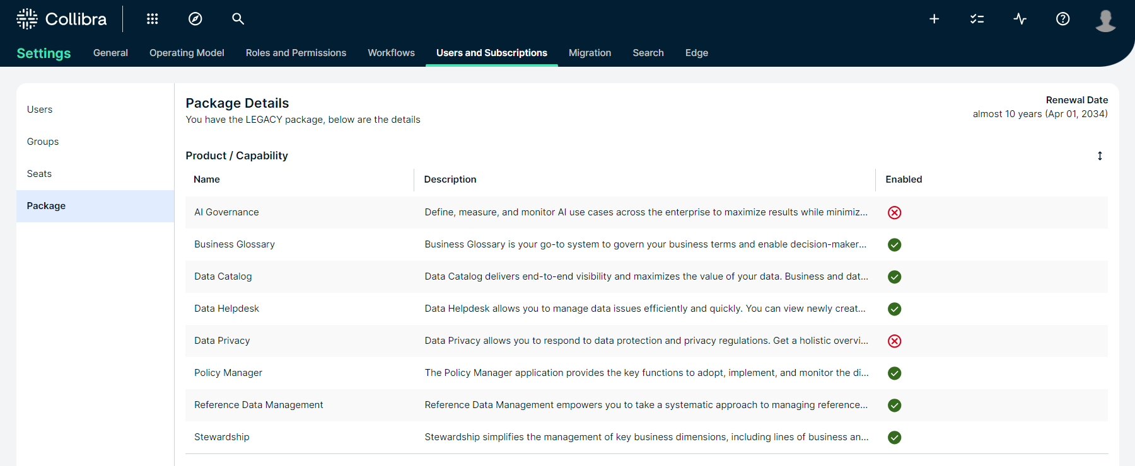Click the plus create icon
The image size is (1135, 466).
934,19
